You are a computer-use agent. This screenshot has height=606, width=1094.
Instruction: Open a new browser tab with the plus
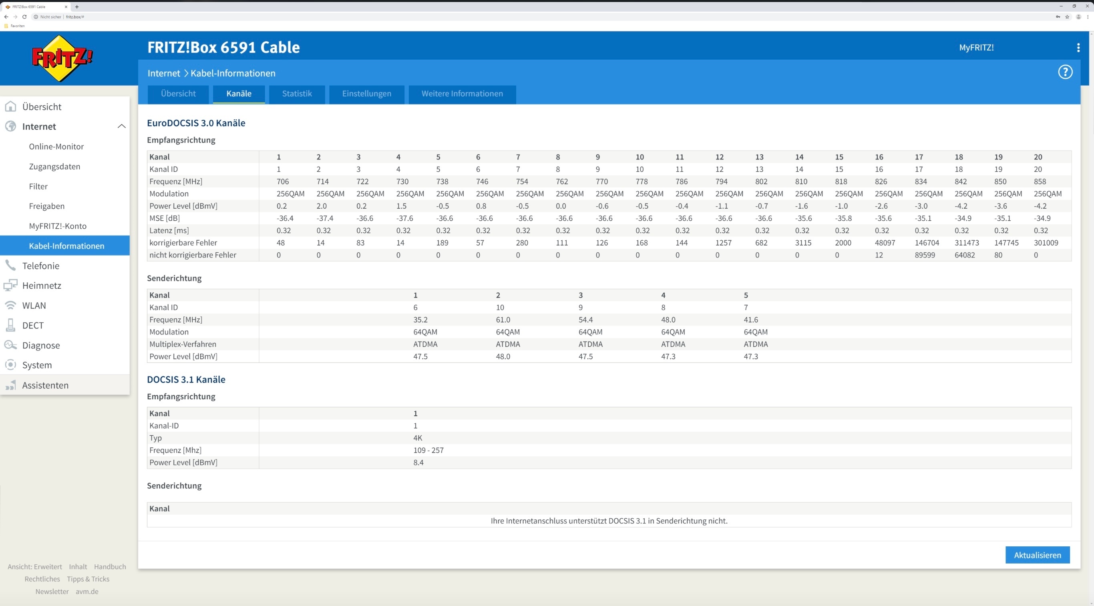coord(77,7)
